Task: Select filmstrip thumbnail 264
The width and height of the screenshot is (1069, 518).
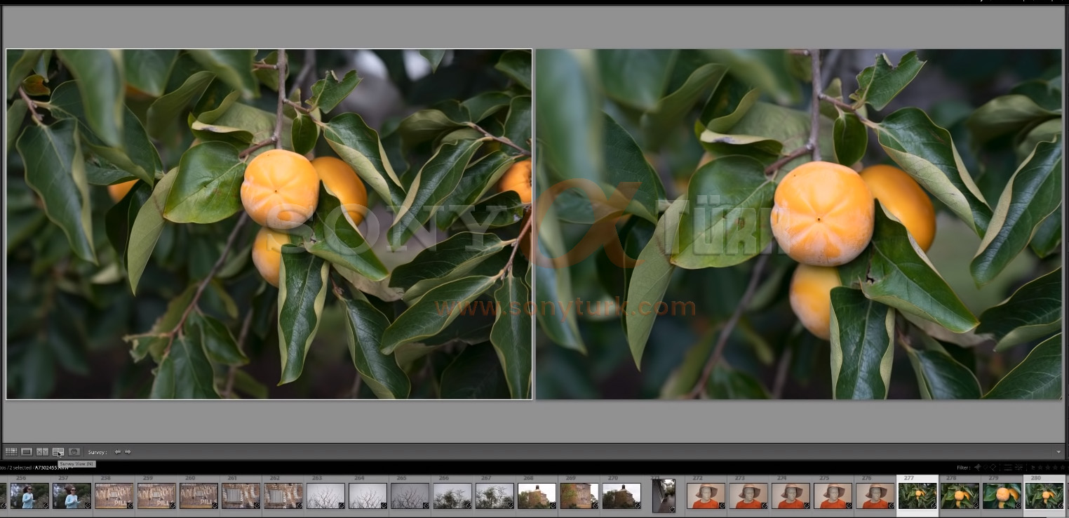Action: tap(368, 496)
